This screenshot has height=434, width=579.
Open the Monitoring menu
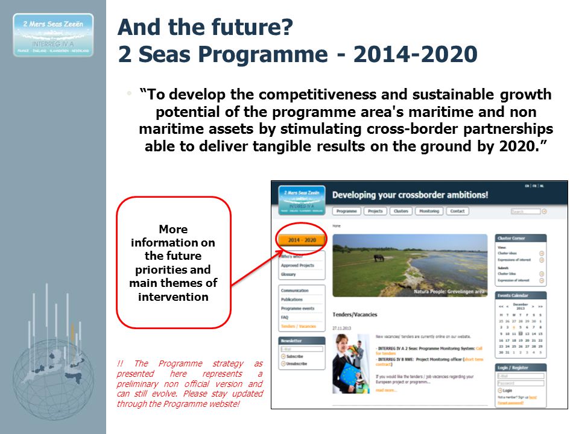[429, 211]
